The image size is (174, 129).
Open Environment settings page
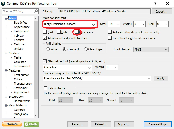22,66
